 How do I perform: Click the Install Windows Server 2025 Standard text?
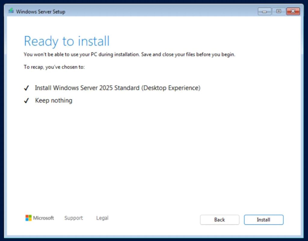(87, 88)
